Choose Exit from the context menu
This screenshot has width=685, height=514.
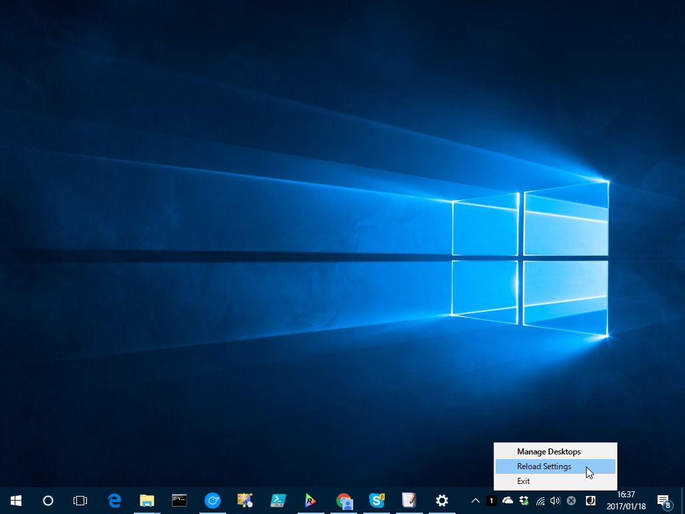pos(523,481)
